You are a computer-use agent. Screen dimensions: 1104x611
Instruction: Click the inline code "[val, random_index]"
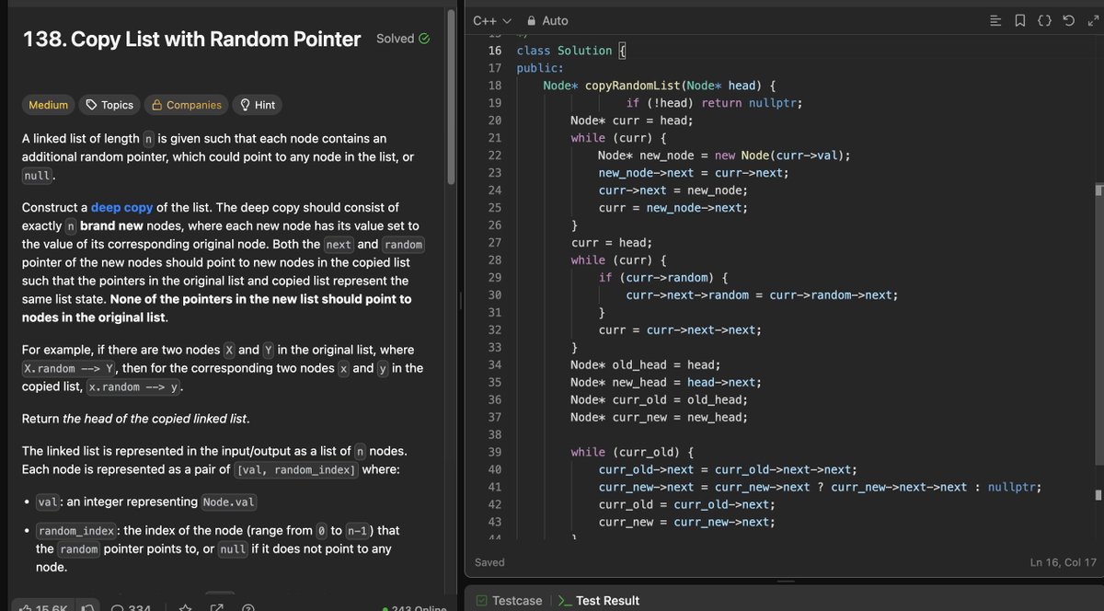coord(295,470)
